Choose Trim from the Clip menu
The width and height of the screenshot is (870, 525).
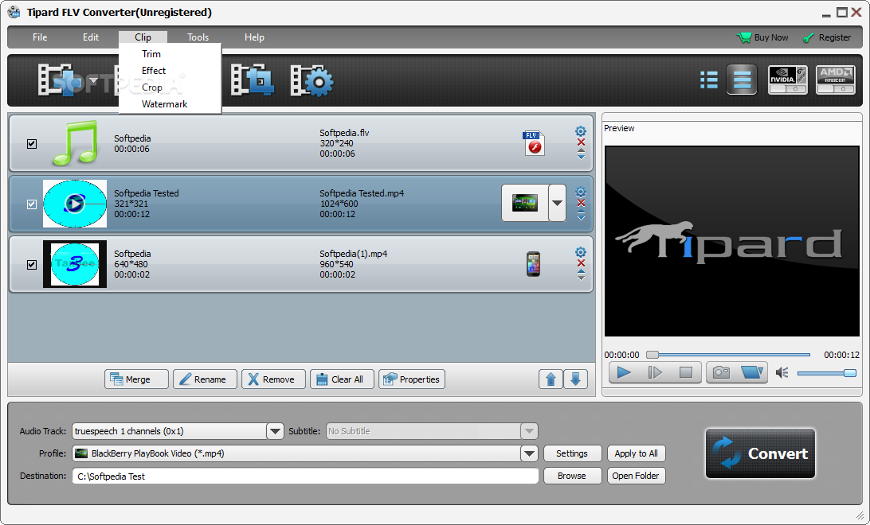[x=151, y=54]
